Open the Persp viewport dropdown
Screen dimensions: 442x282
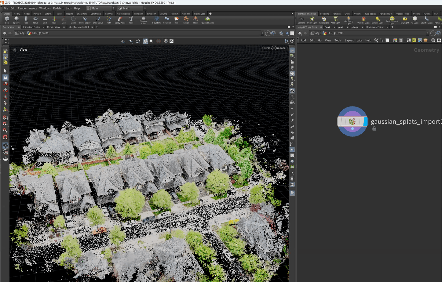click(x=268, y=48)
